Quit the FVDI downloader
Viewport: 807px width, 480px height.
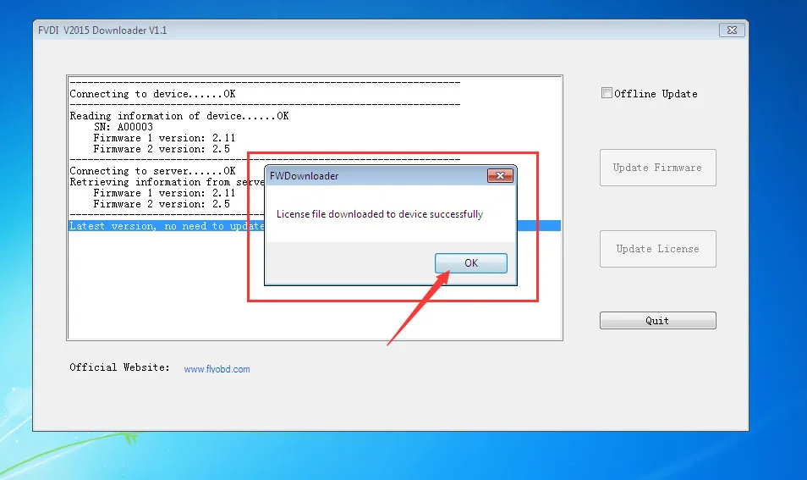pyautogui.click(x=658, y=320)
